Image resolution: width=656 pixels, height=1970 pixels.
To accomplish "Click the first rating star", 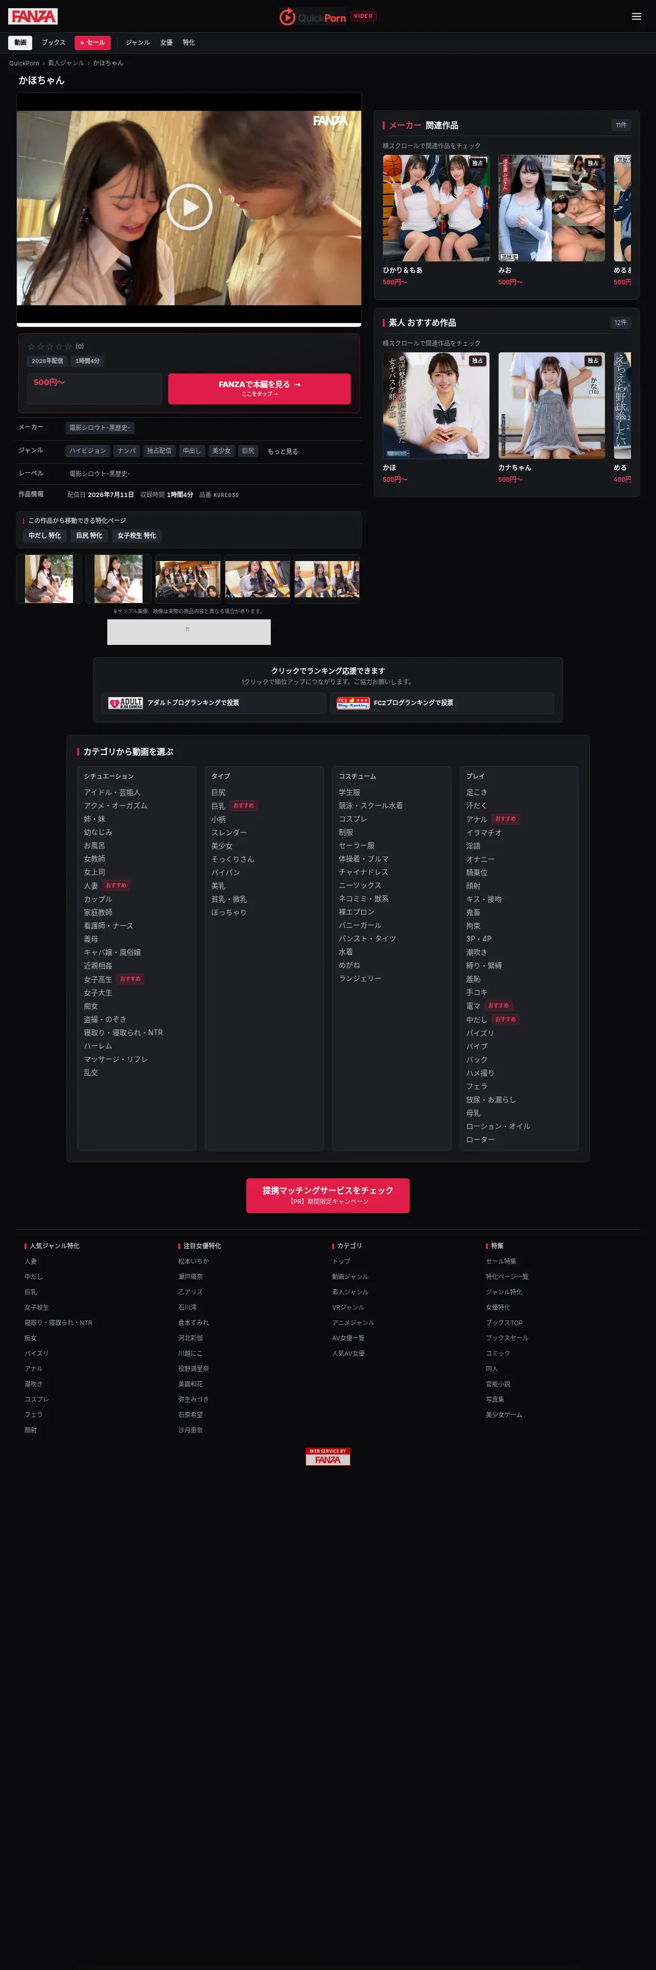I will click(x=31, y=346).
